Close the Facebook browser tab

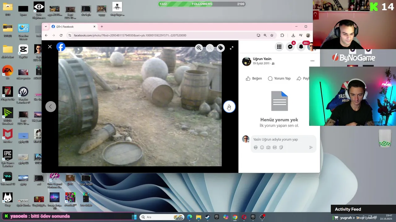[94, 27]
